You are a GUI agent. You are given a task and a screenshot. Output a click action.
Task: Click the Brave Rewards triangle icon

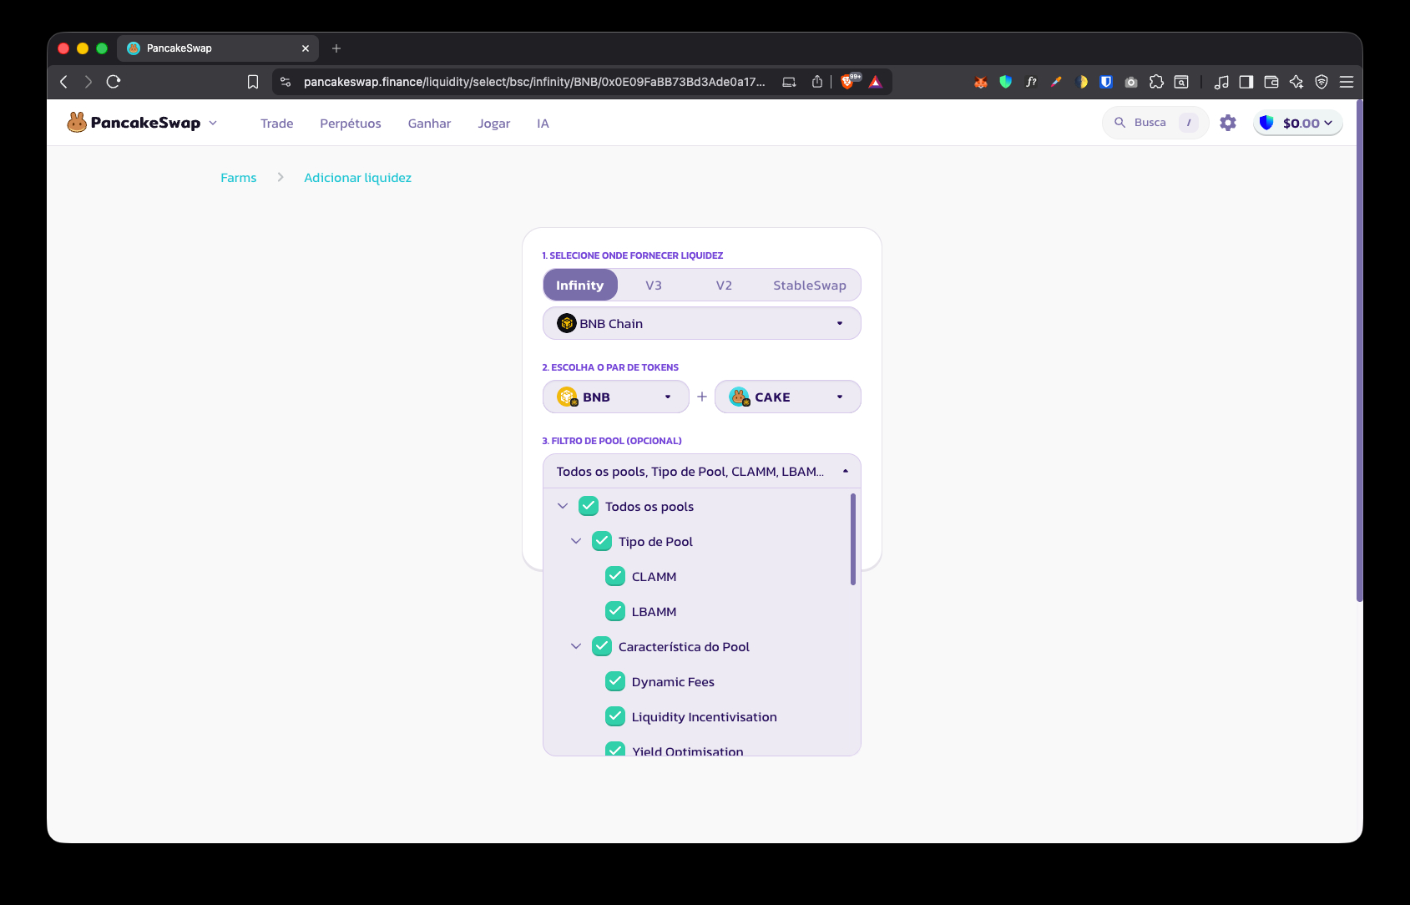[x=876, y=82]
